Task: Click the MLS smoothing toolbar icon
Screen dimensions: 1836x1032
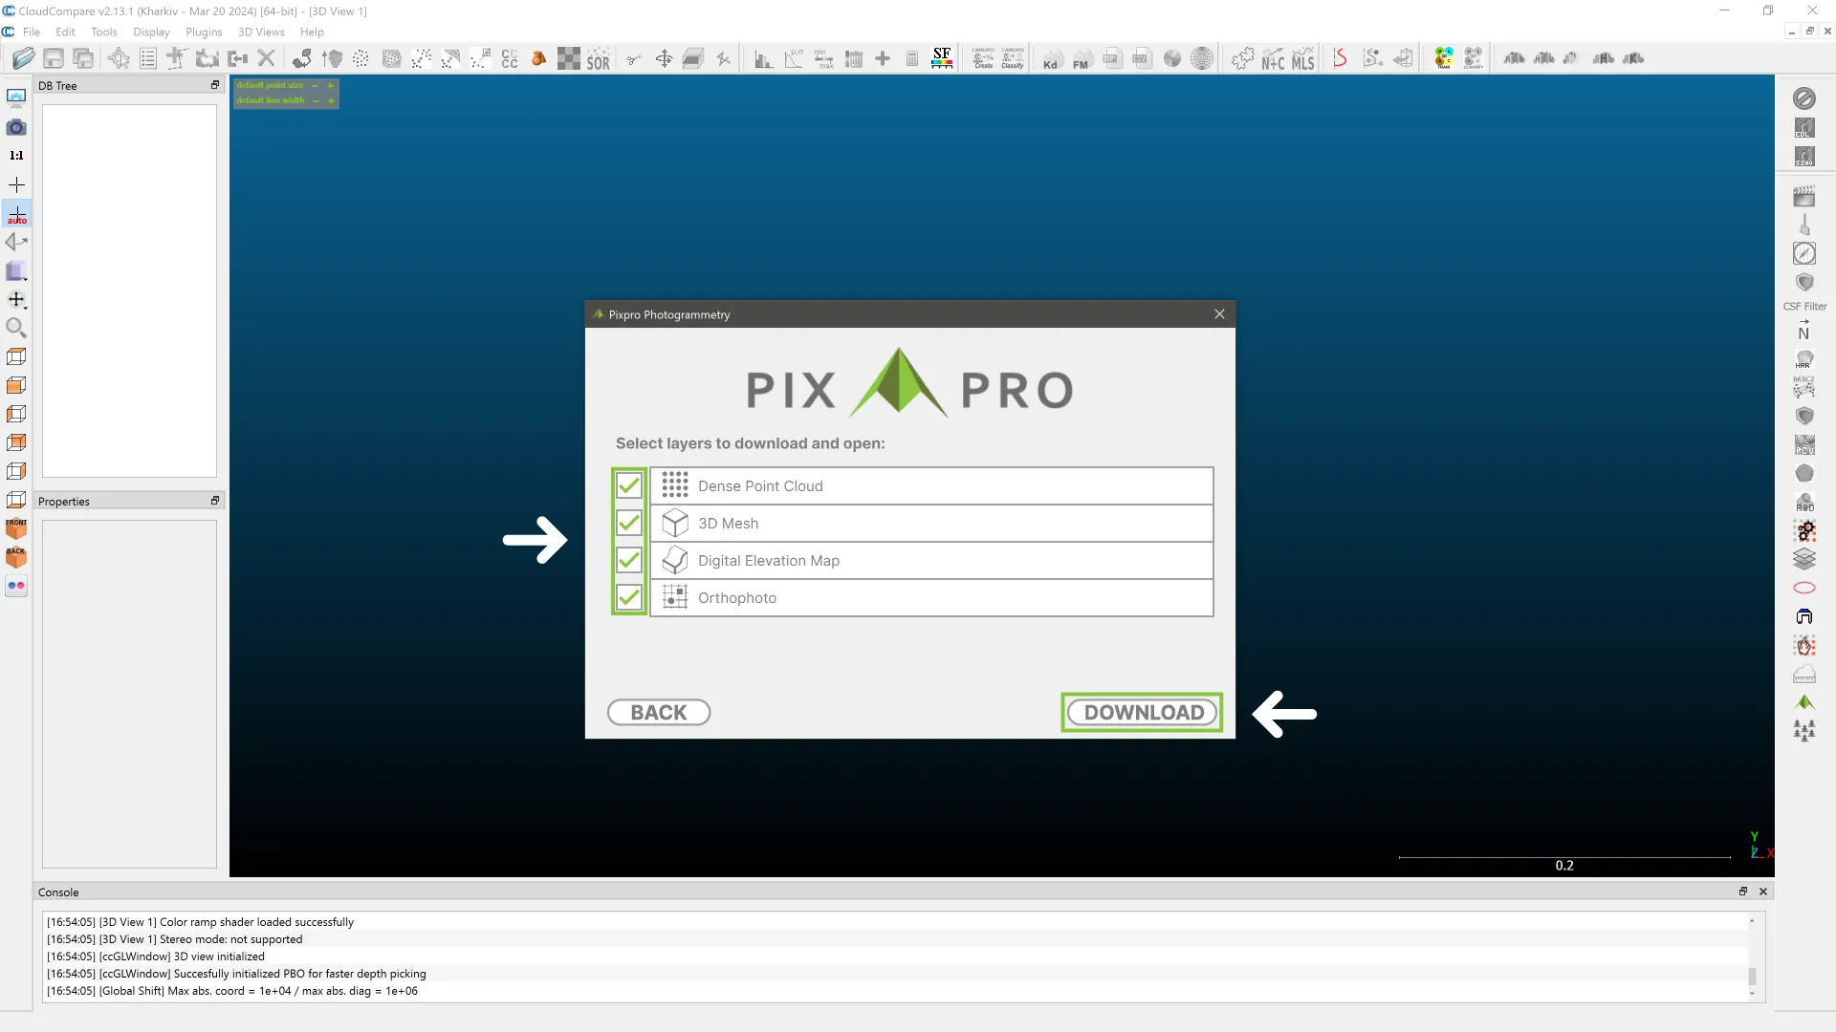Action: tap(1303, 59)
